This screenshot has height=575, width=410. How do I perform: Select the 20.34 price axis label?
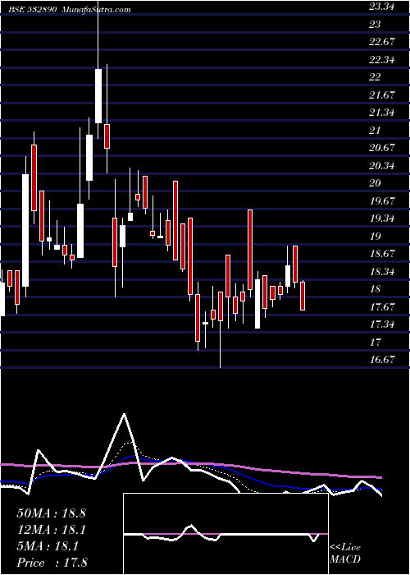pyautogui.click(x=382, y=166)
